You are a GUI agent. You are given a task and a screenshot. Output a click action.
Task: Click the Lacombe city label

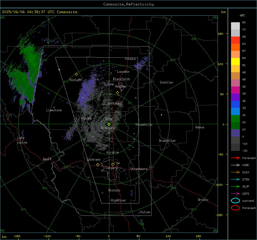coord(123,72)
